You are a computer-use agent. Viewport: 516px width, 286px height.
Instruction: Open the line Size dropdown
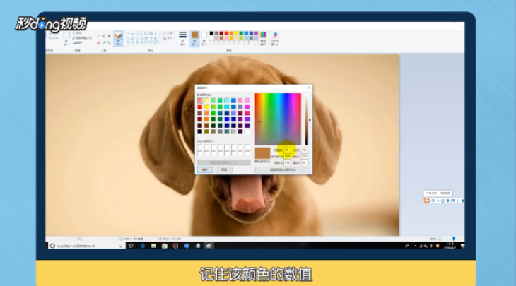click(x=182, y=39)
